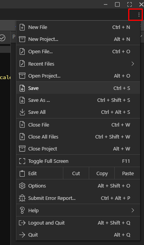Click the Cut button
Image resolution: width=144 pixels, height=245 pixels.
click(76, 174)
